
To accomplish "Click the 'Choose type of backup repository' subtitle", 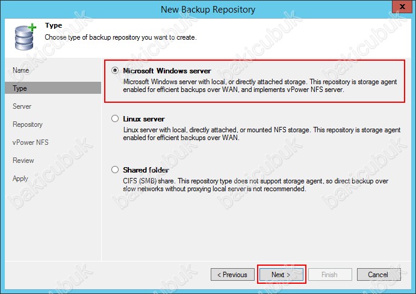I will pos(121,37).
